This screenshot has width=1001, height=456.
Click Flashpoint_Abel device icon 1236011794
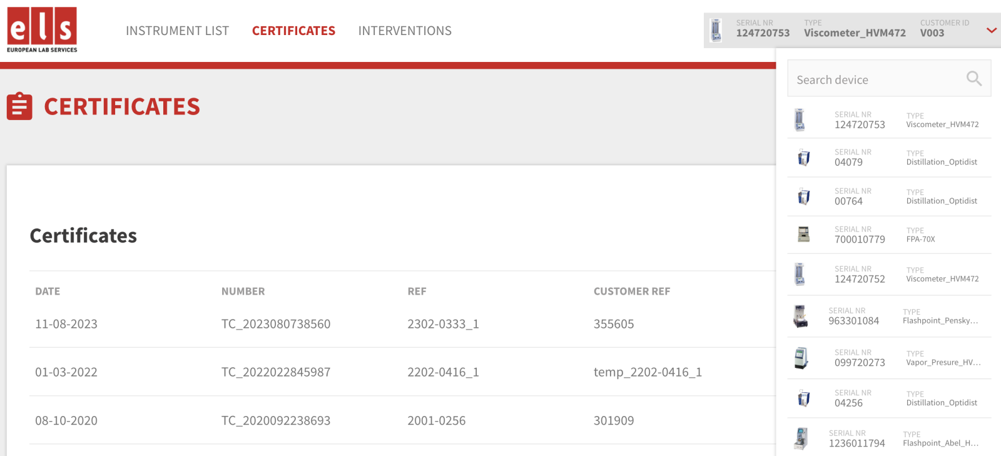(x=801, y=438)
